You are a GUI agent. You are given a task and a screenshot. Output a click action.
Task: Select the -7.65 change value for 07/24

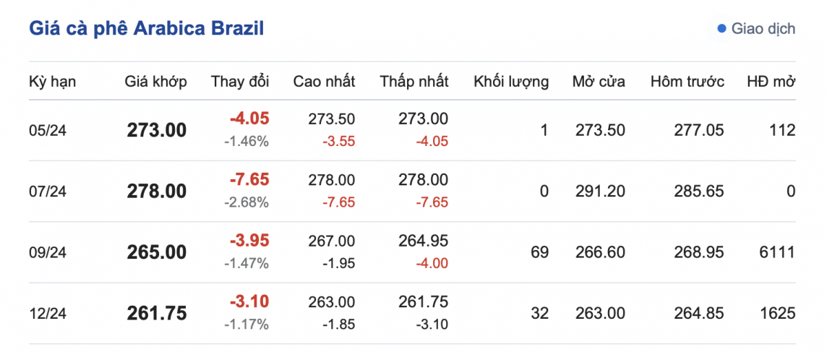(249, 180)
